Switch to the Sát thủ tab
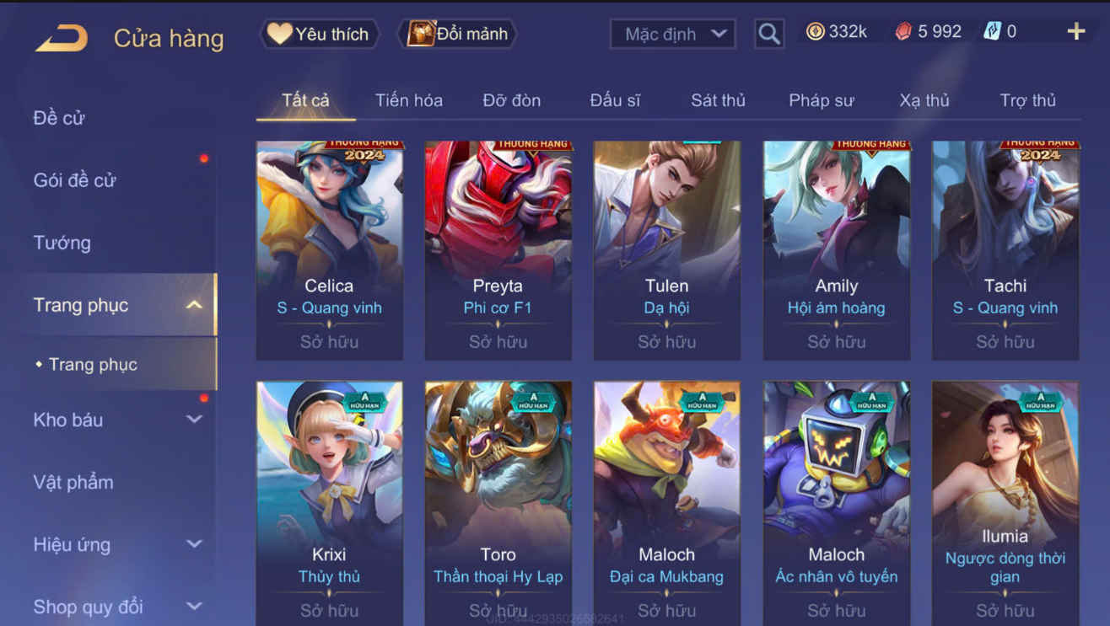1110x626 pixels. (718, 100)
